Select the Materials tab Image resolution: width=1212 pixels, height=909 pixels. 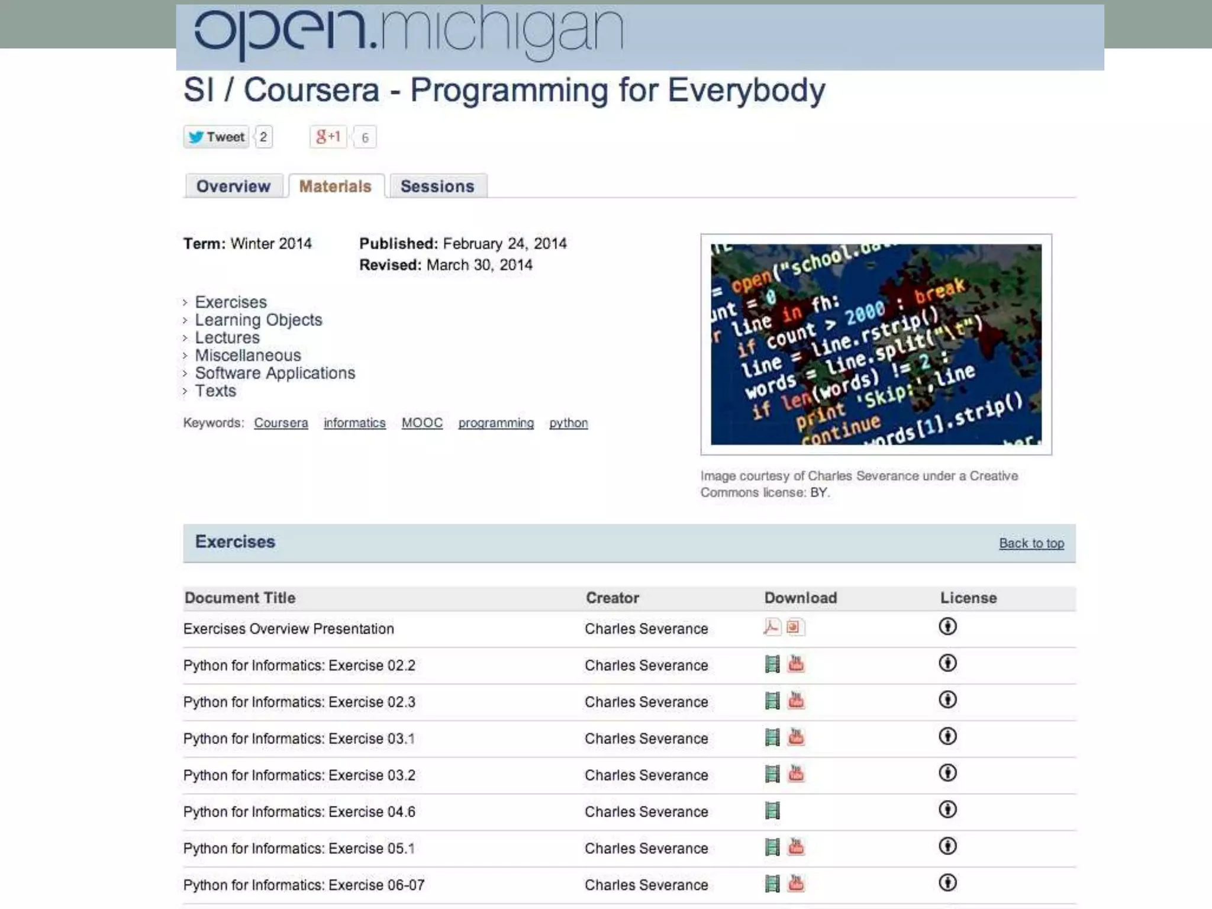[x=336, y=186]
